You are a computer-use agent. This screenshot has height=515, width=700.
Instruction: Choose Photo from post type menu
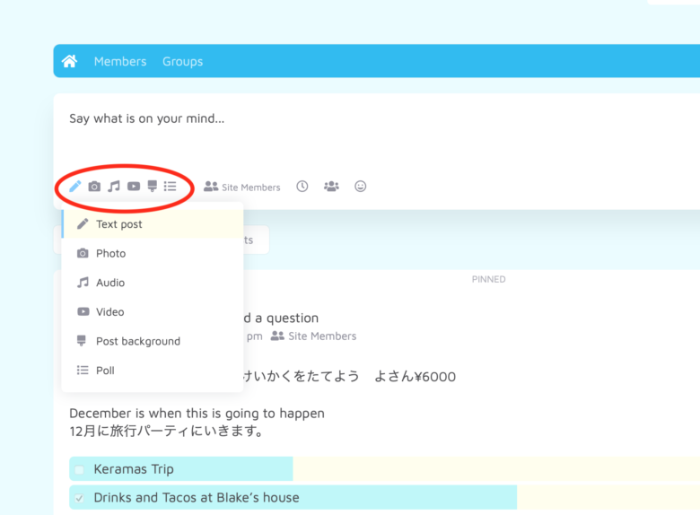pos(110,254)
